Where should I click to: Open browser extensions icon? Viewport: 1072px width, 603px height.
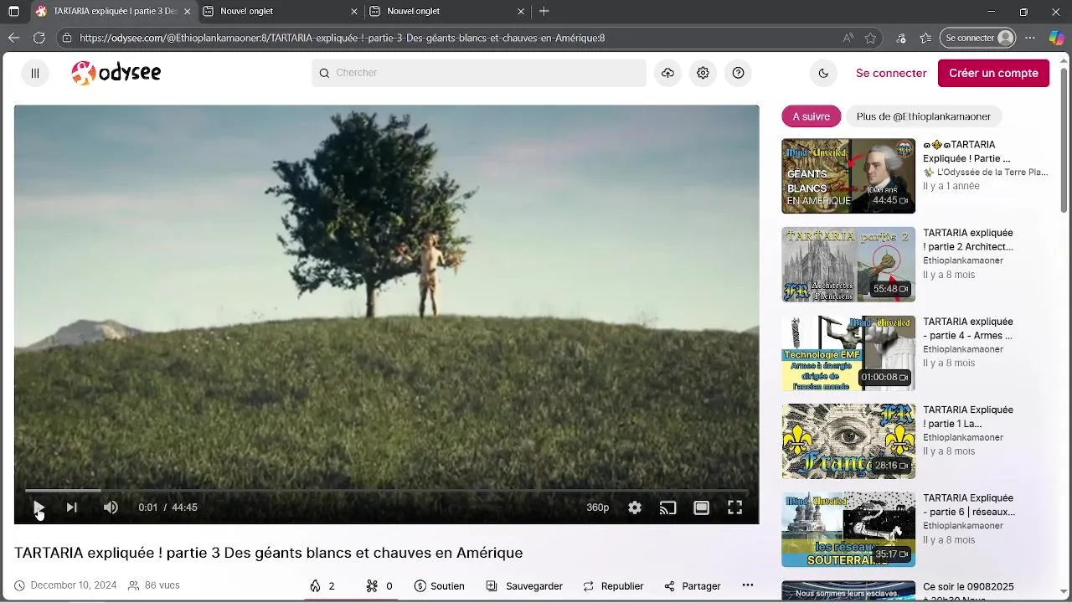click(901, 38)
